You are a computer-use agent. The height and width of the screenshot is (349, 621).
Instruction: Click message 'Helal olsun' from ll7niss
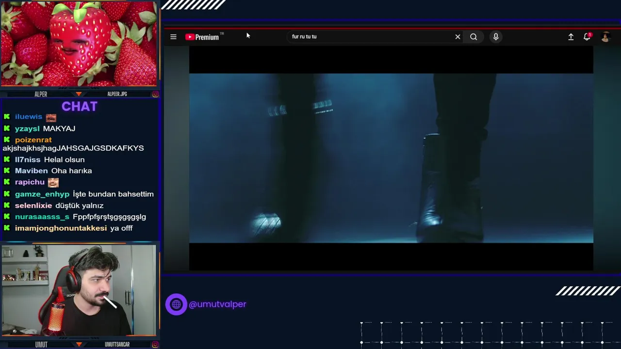click(x=64, y=159)
